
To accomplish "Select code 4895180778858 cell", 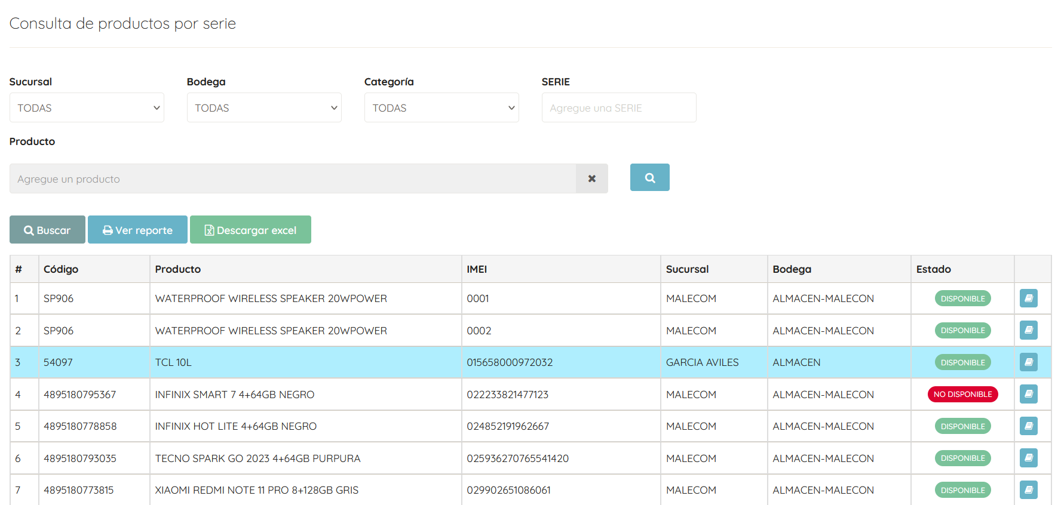I will (94, 426).
